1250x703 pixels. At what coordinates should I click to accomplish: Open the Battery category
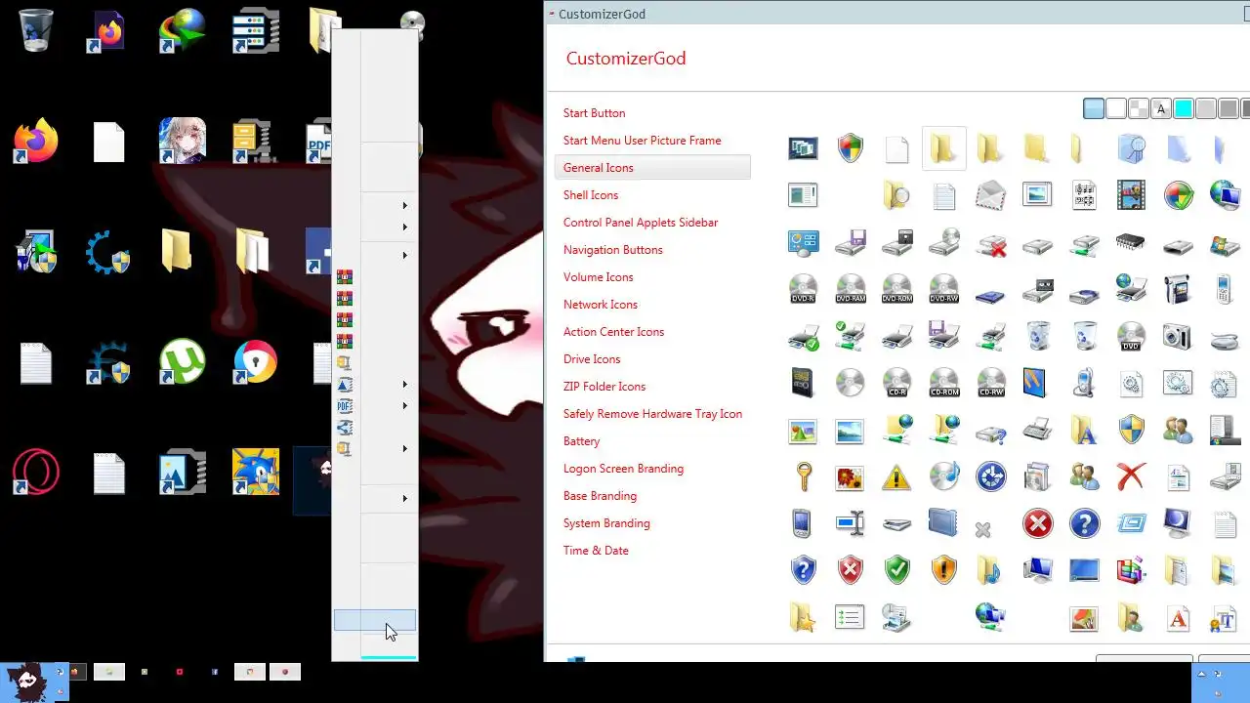tap(581, 441)
